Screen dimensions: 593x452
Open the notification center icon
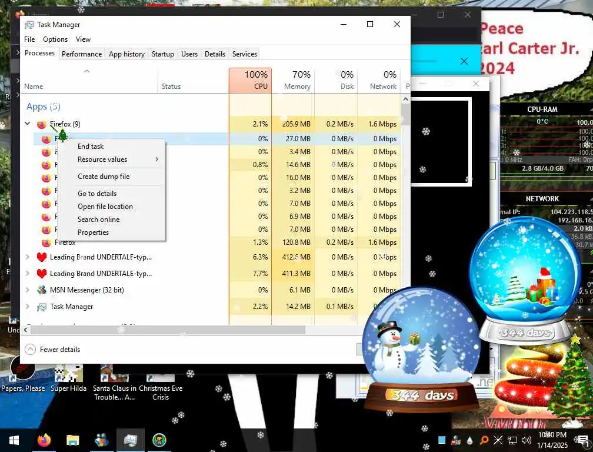[583, 440]
